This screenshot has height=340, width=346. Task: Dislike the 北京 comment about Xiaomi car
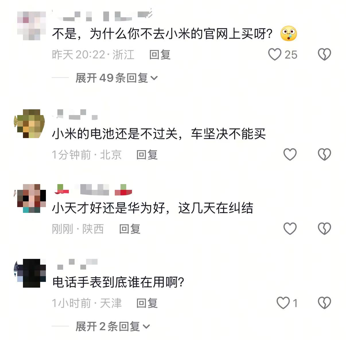[x=324, y=154]
